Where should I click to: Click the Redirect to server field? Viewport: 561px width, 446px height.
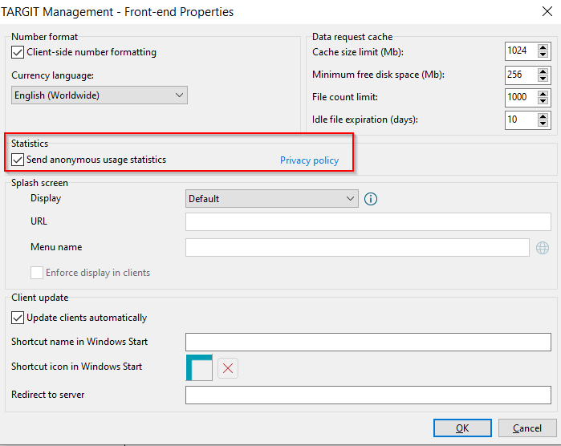(368, 395)
